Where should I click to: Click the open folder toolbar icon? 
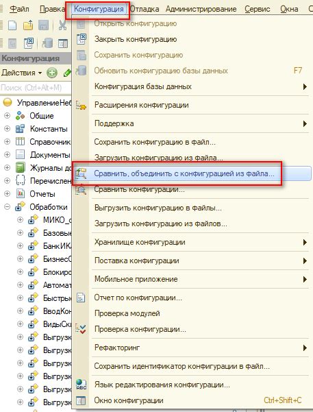click(28, 25)
